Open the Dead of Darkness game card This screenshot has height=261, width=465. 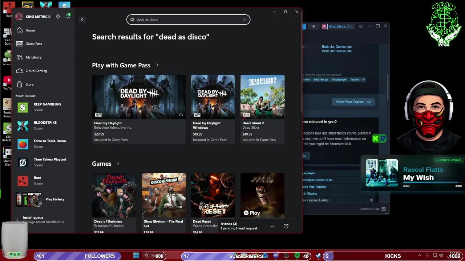114,203
